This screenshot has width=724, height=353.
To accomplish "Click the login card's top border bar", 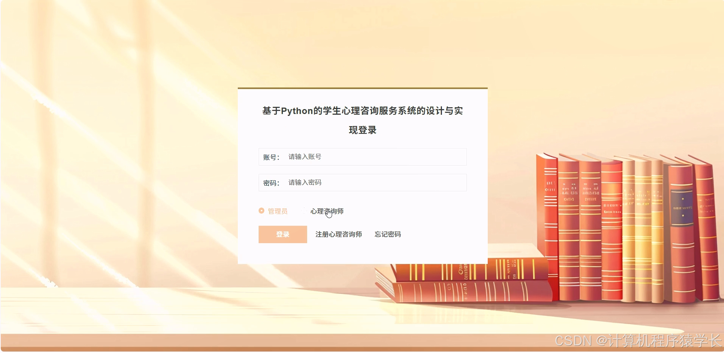I will [x=362, y=87].
